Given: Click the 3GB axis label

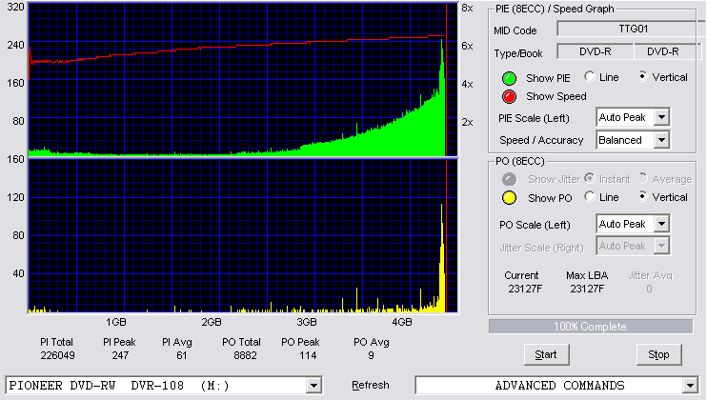Looking at the screenshot, I should pyautogui.click(x=306, y=322).
